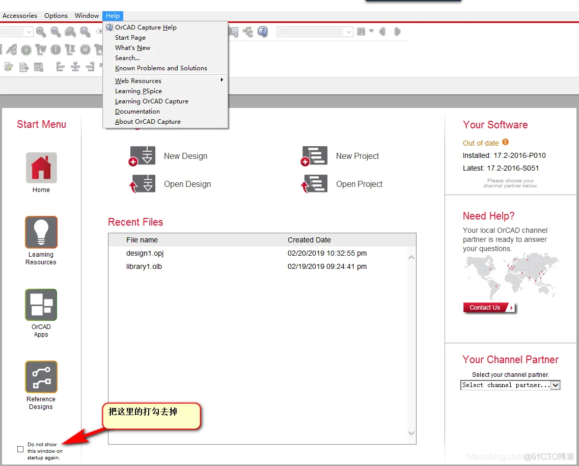Click the zoom to area toolbar icon
The image size is (579, 466).
70,32
